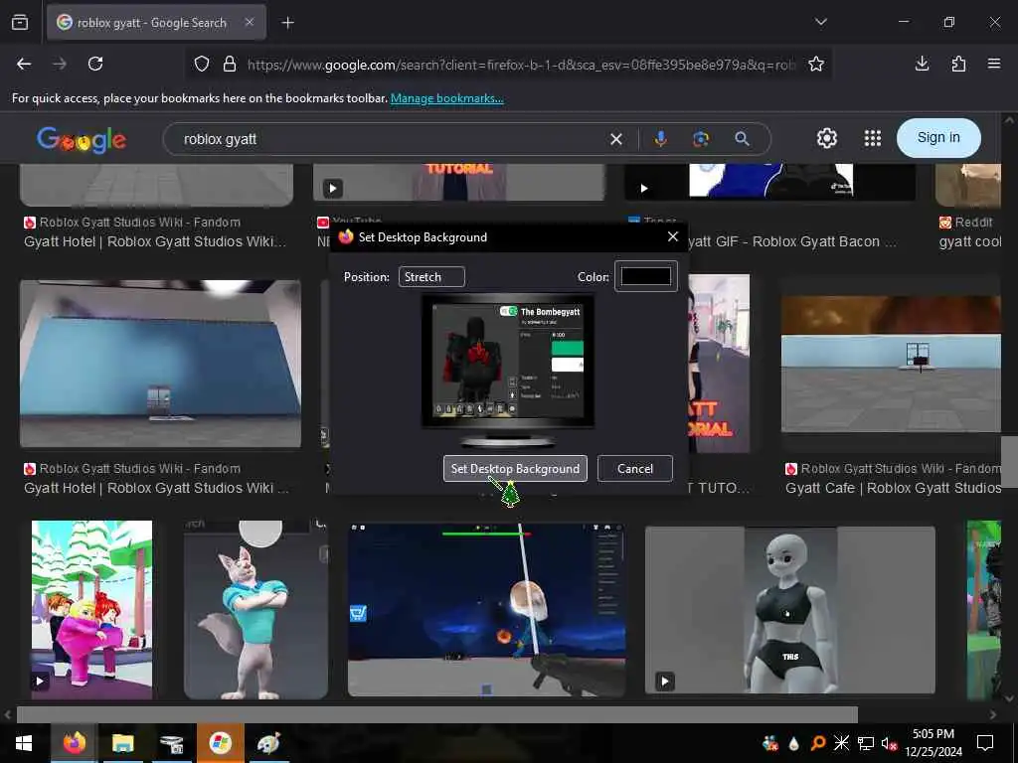Close the roblox gyatt Google Search tab

point(250,23)
